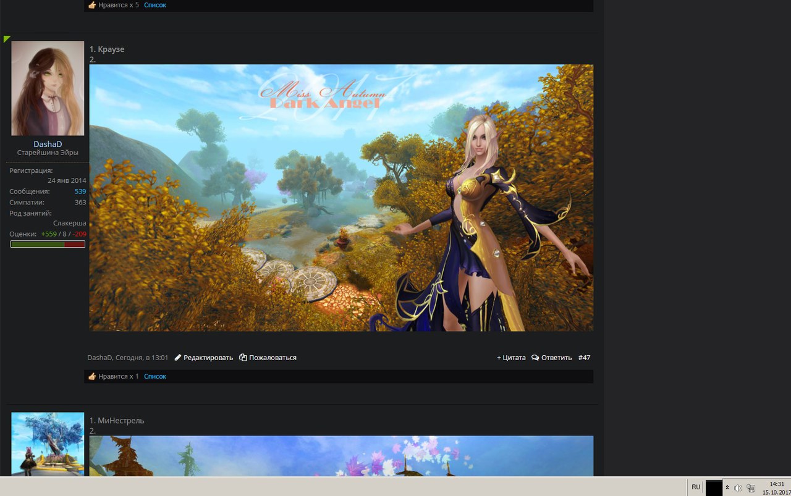Click + Цитата to multi-quote the post
Screen dimensions: 791x496
(x=511, y=358)
